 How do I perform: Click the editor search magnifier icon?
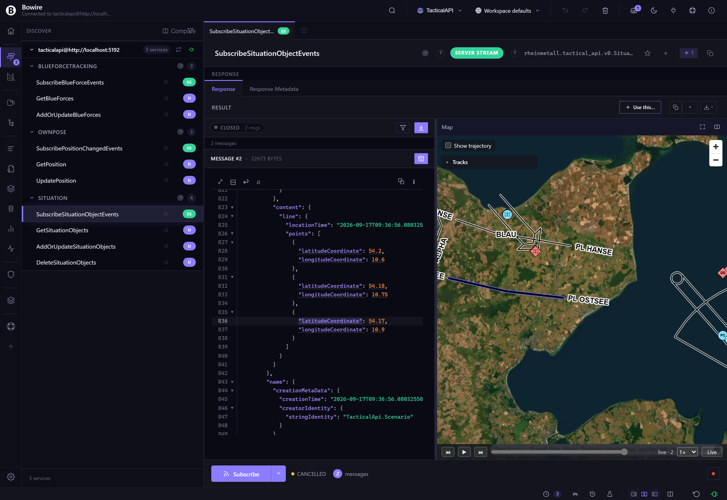pos(259,182)
